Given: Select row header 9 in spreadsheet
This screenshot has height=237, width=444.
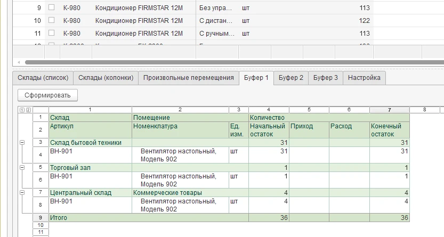Looking at the screenshot, I should (41, 217).
